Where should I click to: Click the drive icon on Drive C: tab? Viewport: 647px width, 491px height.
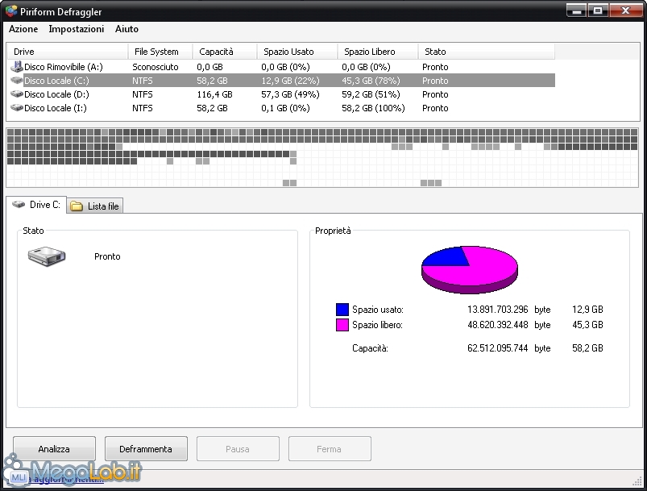[19, 205]
